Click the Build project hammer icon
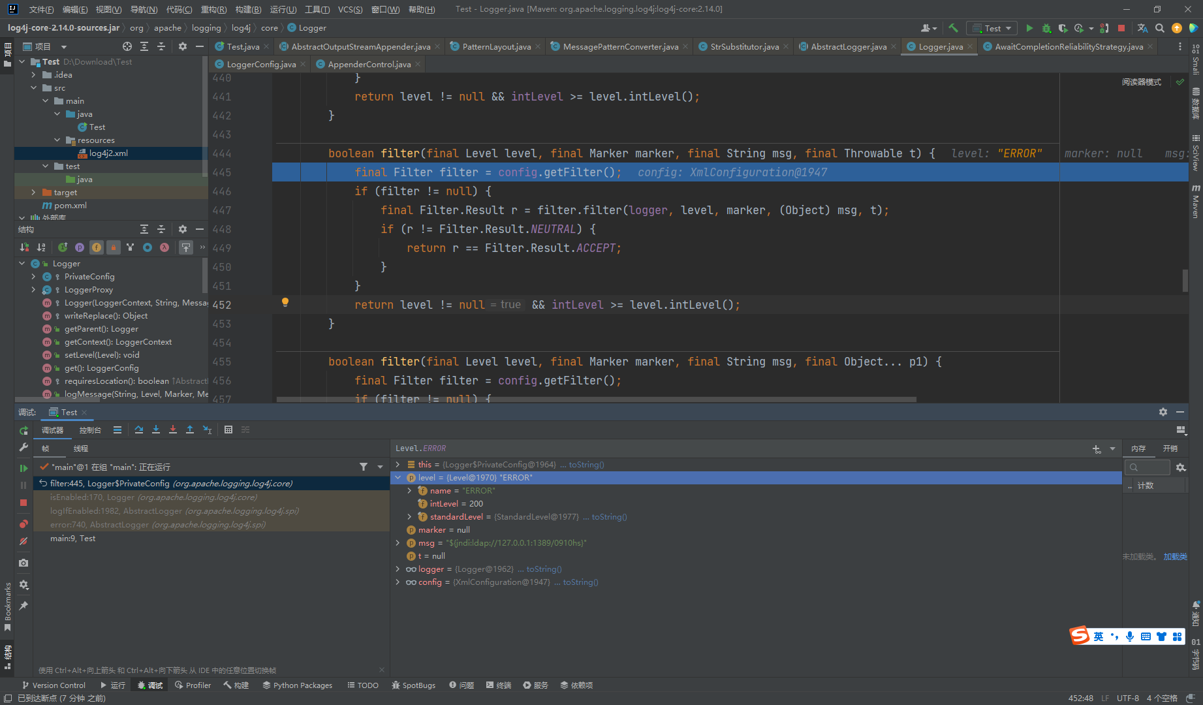 click(953, 28)
